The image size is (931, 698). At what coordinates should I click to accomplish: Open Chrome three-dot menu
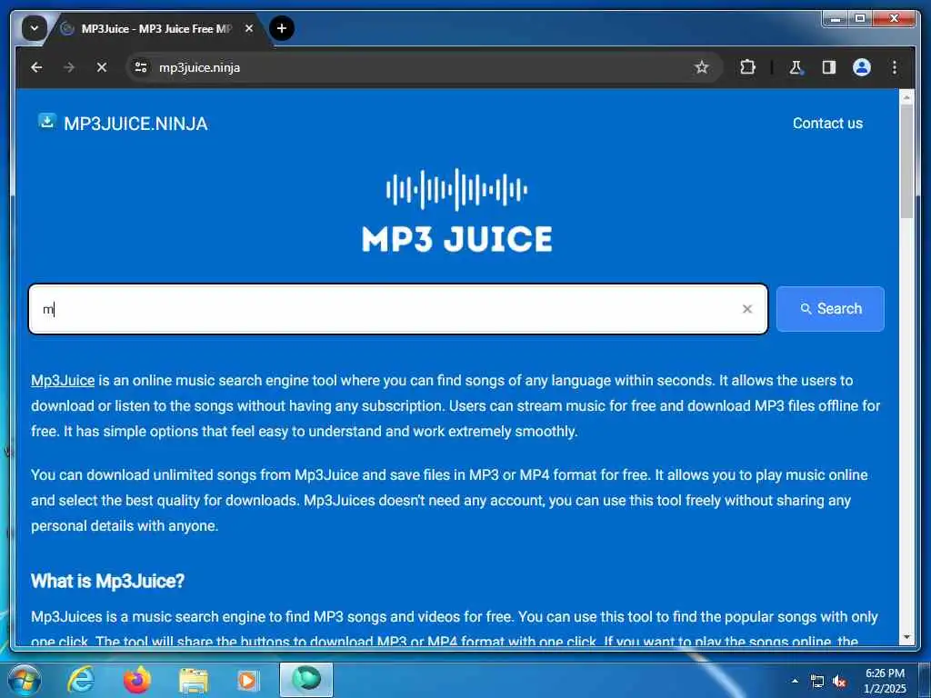[x=895, y=67]
